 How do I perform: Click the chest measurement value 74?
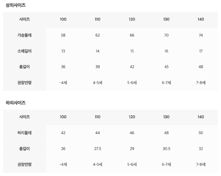point(201,35)
